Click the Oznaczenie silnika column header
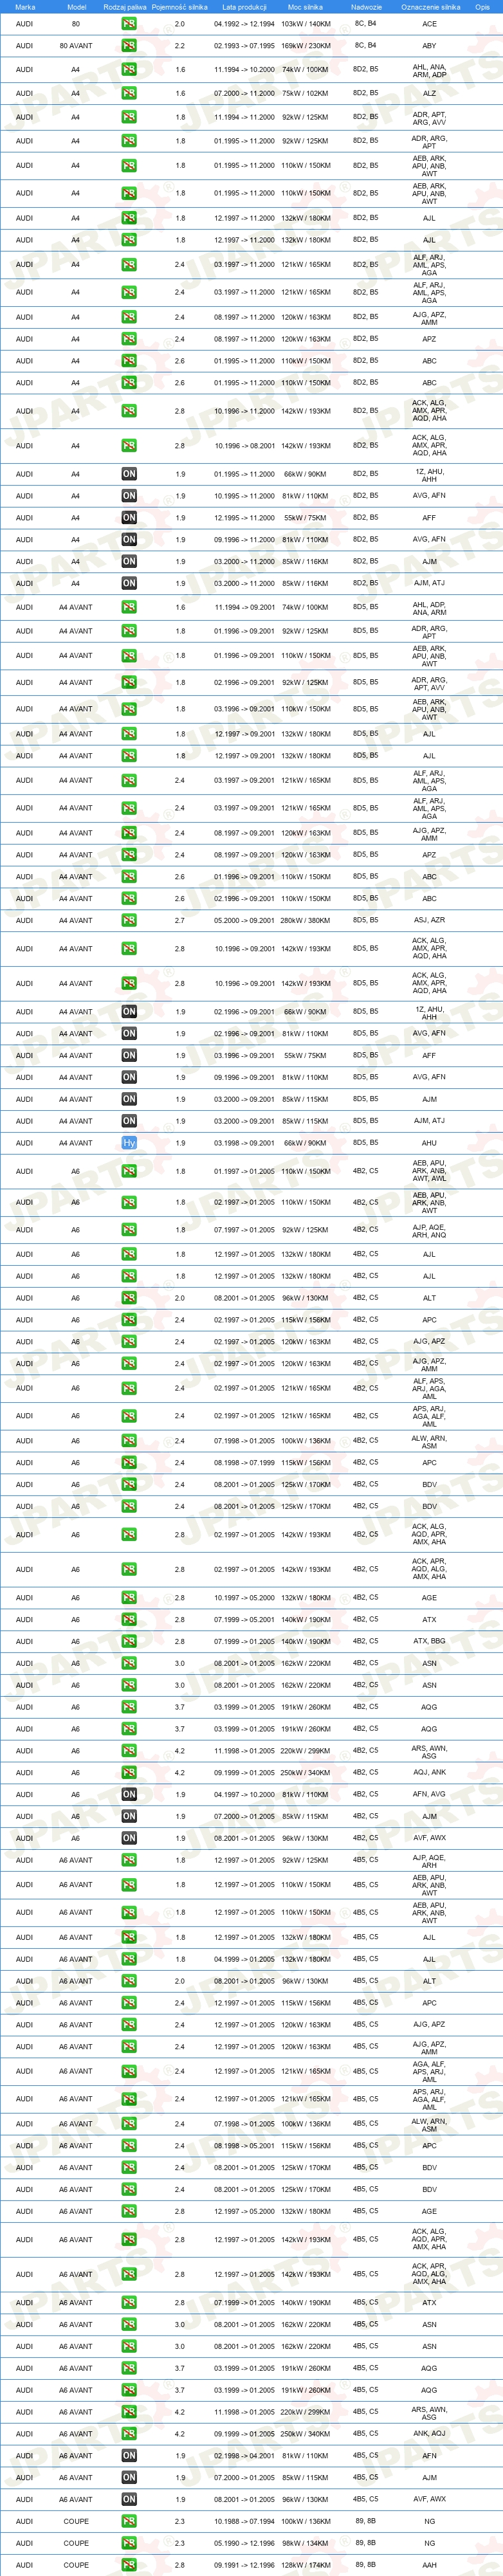Image resolution: width=503 pixels, height=2576 pixels. tap(431, 7)
